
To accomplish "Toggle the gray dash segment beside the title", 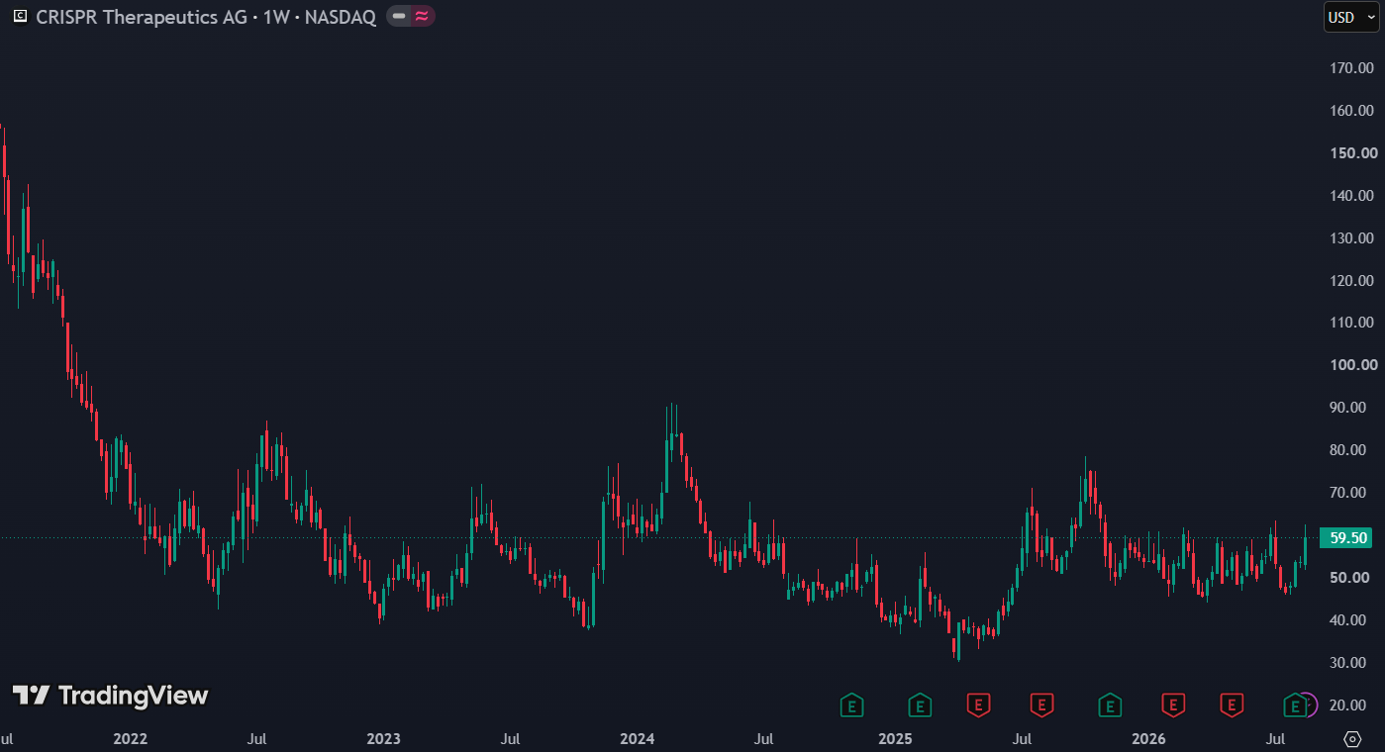I will coord(398,17).
